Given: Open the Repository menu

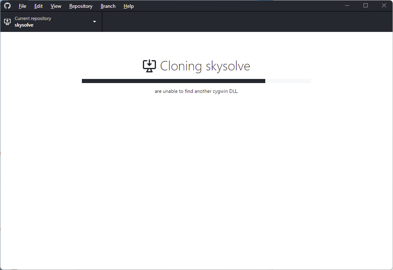Looking at the screenshot, I should tap(81, 6).
